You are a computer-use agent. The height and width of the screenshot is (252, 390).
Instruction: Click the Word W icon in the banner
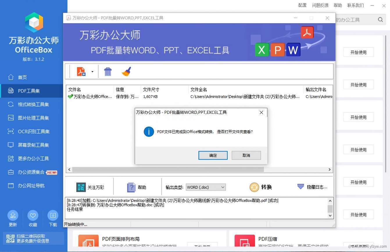click(x=293, y=50)
